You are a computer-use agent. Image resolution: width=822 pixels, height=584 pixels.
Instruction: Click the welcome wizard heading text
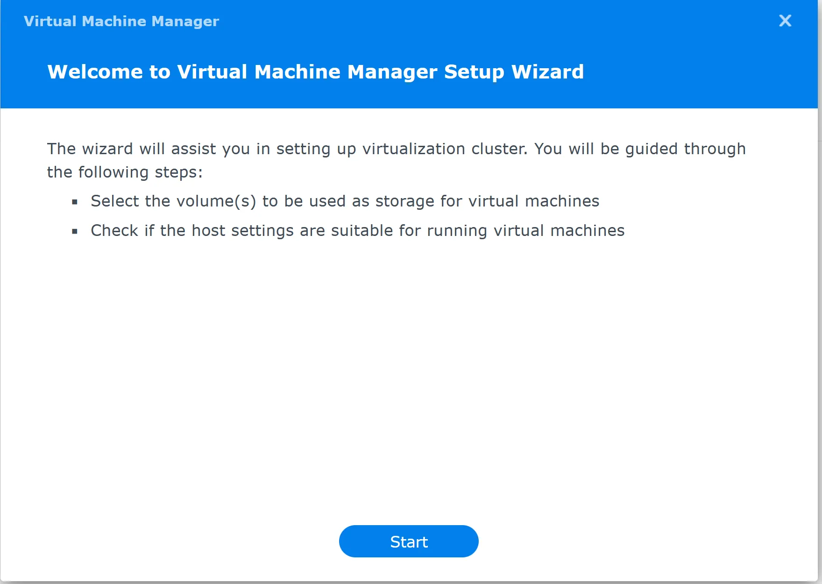[x=315, y=71]
